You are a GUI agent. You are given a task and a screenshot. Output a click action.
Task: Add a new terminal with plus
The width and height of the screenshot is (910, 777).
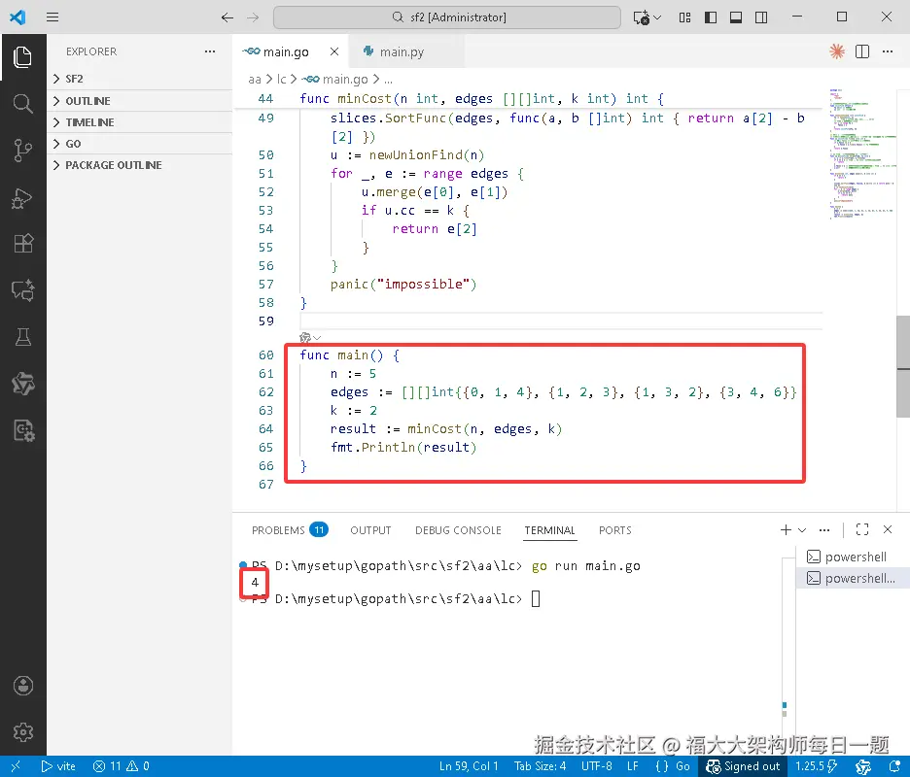[786, 529]
